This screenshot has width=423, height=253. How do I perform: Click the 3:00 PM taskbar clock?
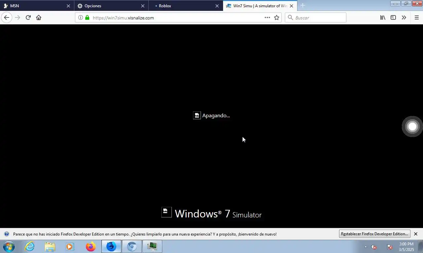pos(406,247)
